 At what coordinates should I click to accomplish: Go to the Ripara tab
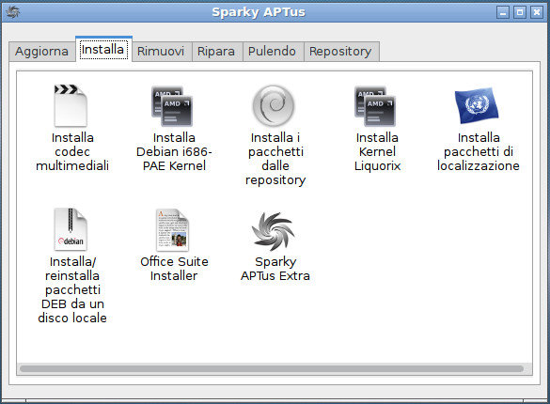[216, 52]
